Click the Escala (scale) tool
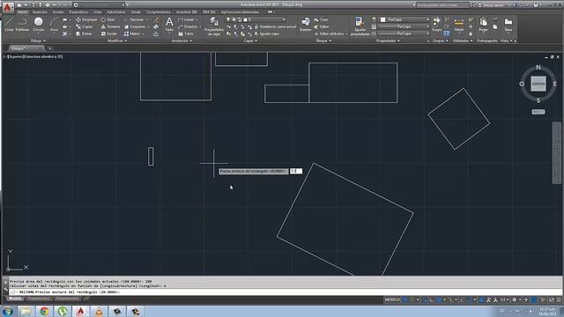Image resolution: width=564 pixels, height=317 pixels. [109, 33]
